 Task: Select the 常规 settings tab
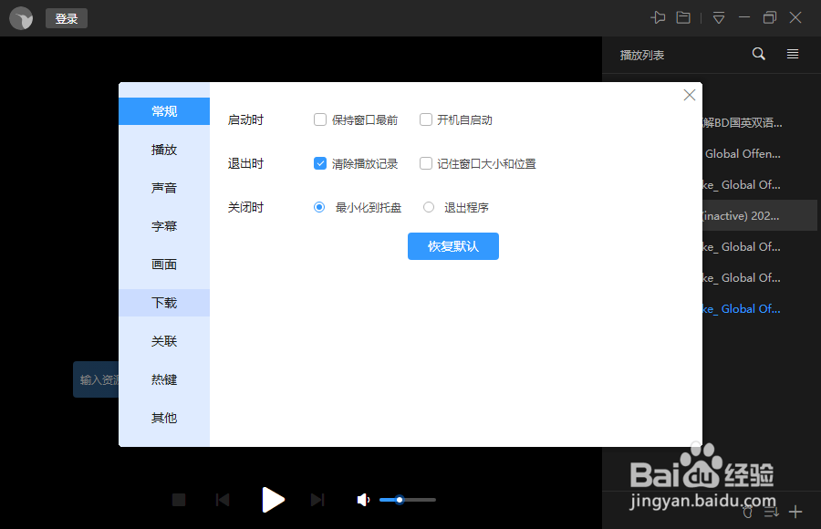164,111
